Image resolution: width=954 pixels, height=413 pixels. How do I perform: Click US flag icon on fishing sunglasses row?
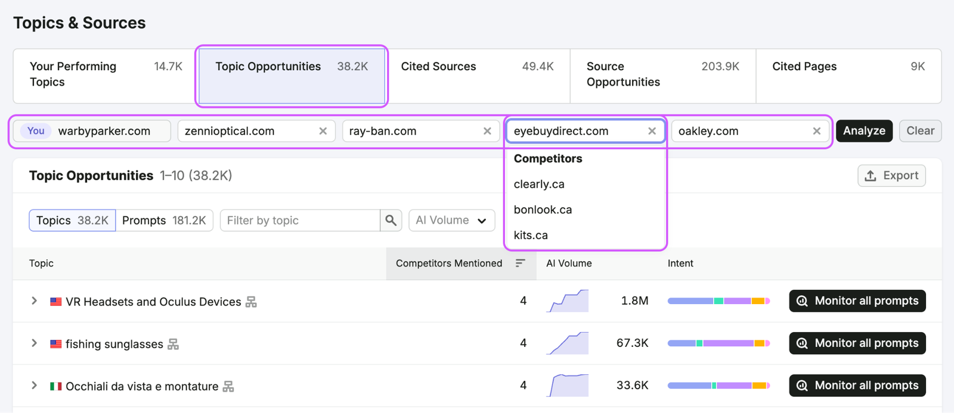[x=55, y=344]
